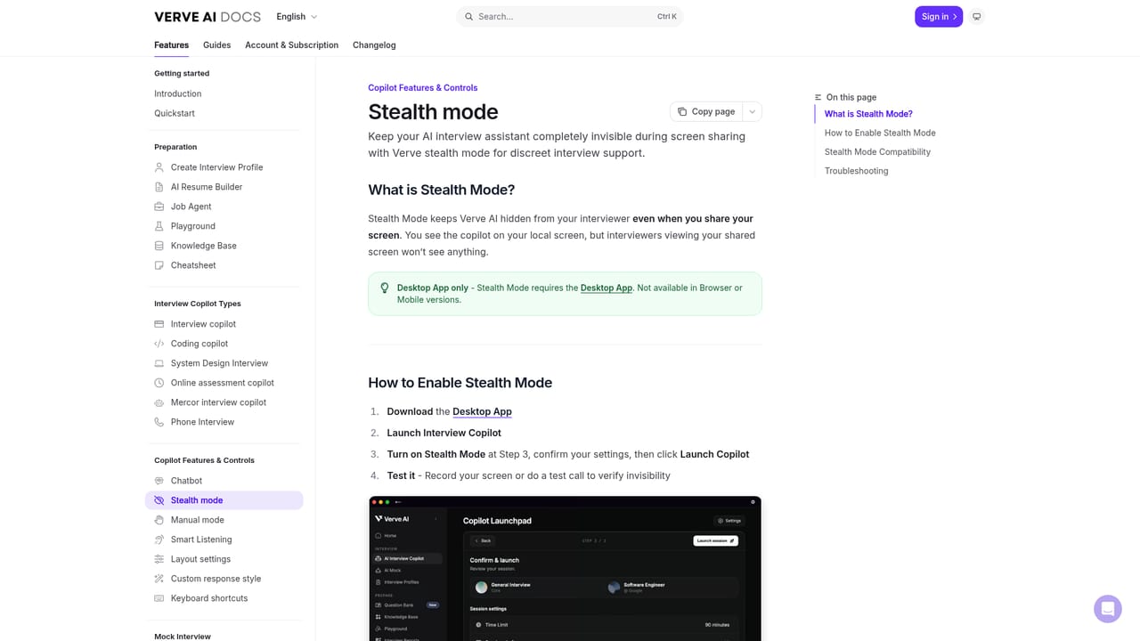The width and height of the screenshot is (1140, 641).
Task: Open the Keyboard shortcuts page
Action: click(x=224, y=598)
